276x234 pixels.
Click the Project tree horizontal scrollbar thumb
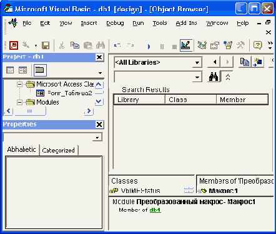[29, 111]
